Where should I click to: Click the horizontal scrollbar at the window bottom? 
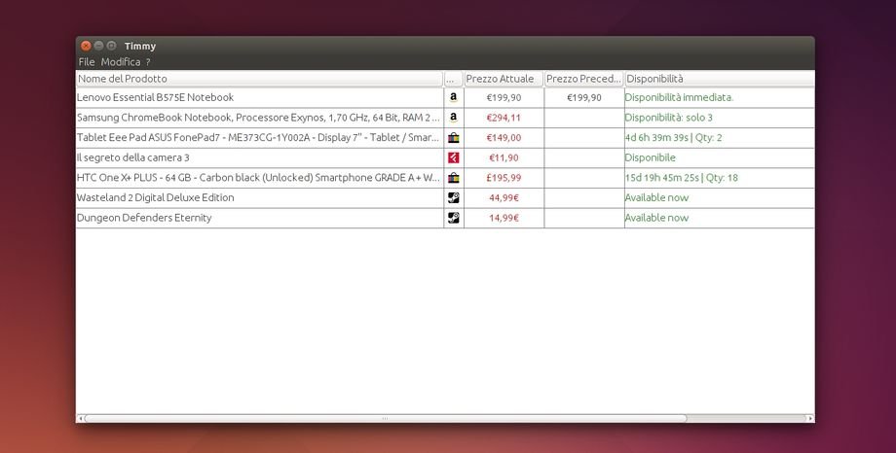pyautogui.click(x=385, y=419)
